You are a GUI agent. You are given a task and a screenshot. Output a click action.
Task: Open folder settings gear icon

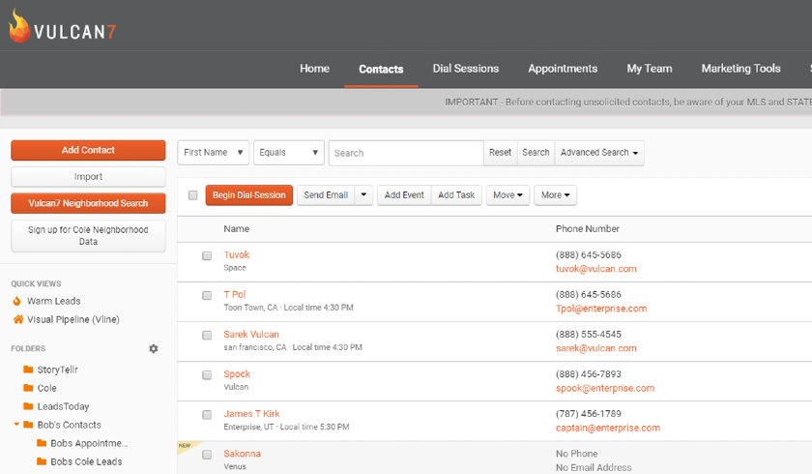(154, 348)
